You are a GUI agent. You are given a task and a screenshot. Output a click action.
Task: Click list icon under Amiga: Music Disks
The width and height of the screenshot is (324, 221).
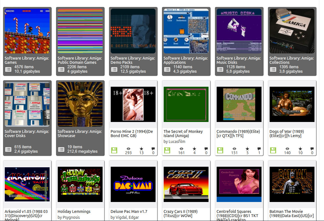tap(220, 69)
